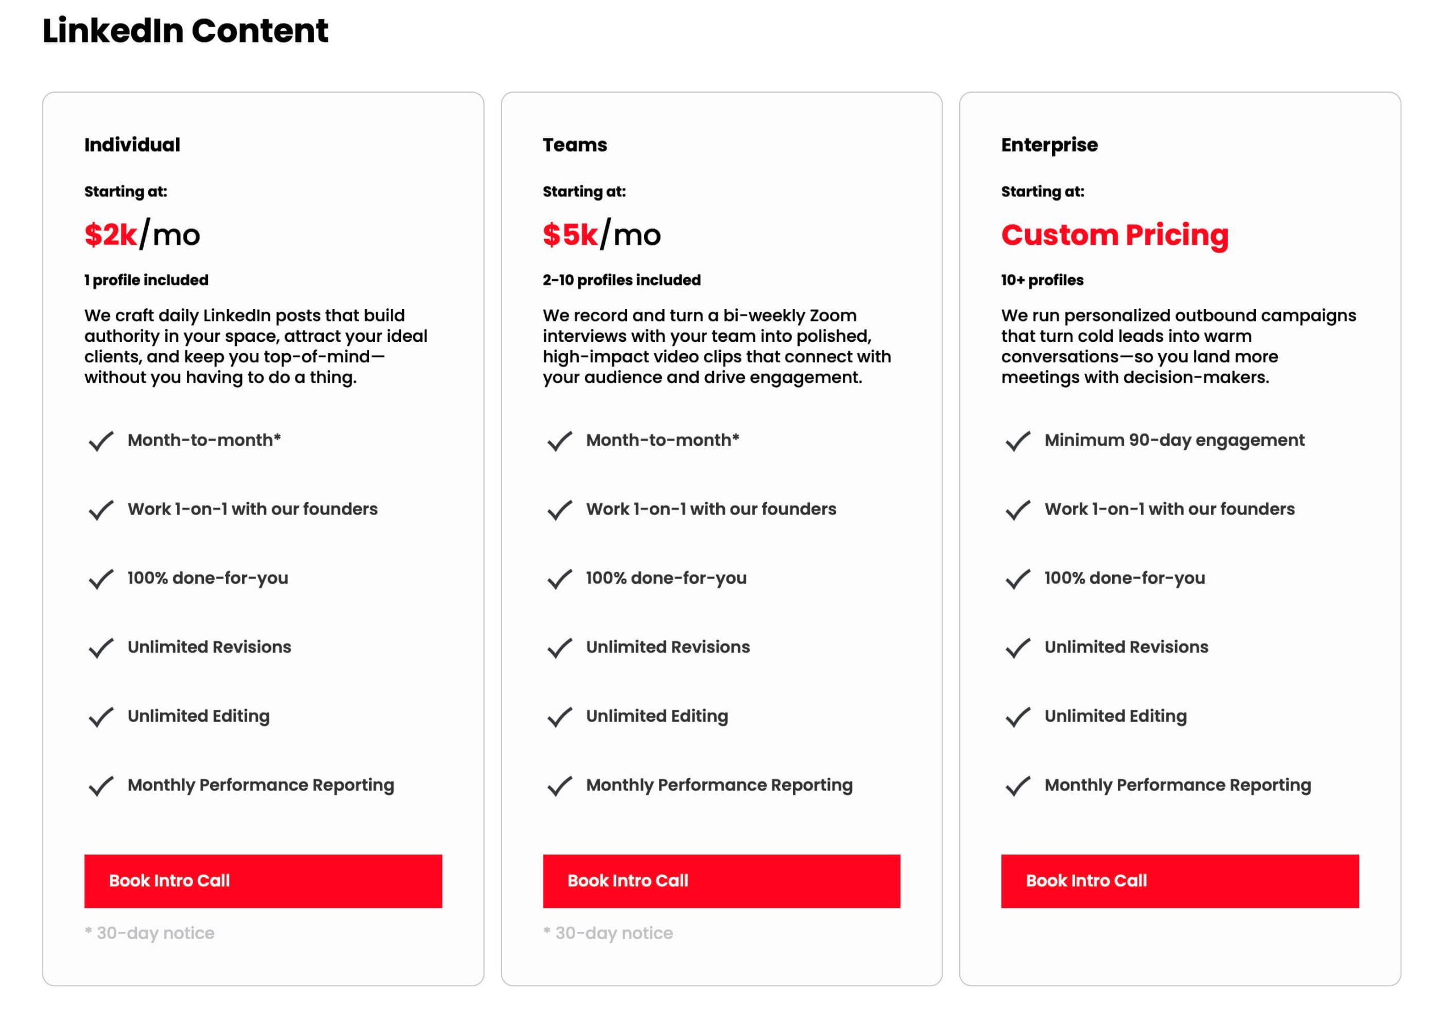Select the $5k/mo price in Teams
This screenshot has width=1454, height=1009.
tap(601, 235)
